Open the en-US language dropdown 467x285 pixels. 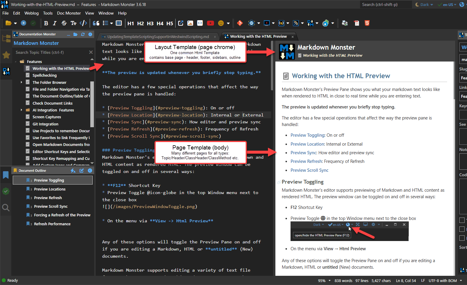pyautogui.click(x=447, y=4)
